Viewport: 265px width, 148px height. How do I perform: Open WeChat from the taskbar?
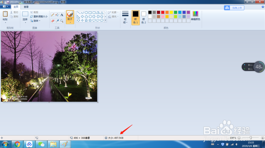click(x=41, y=144)
